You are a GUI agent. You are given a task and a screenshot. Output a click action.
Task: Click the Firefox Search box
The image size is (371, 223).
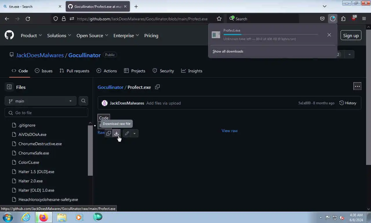[263, 19]
